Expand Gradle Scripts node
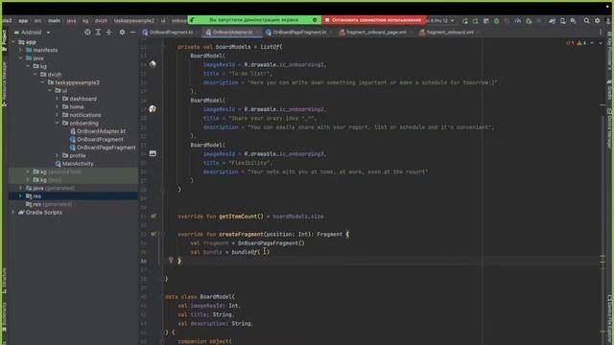Viewport: 614px width, 345px height. pos(13,213)
